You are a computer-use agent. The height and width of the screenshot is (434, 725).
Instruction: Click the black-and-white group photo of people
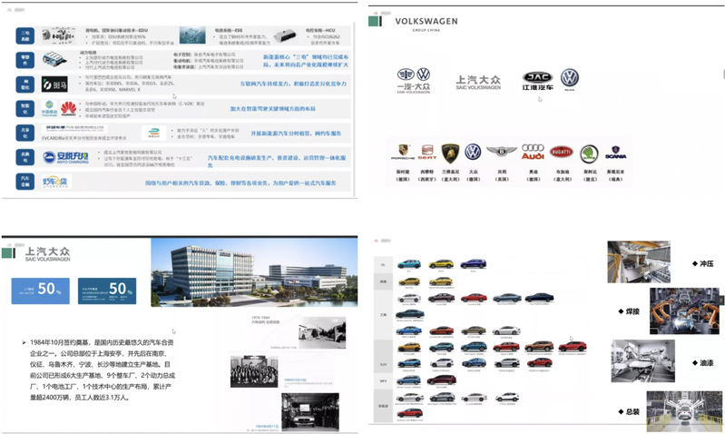tap(254, 371)
